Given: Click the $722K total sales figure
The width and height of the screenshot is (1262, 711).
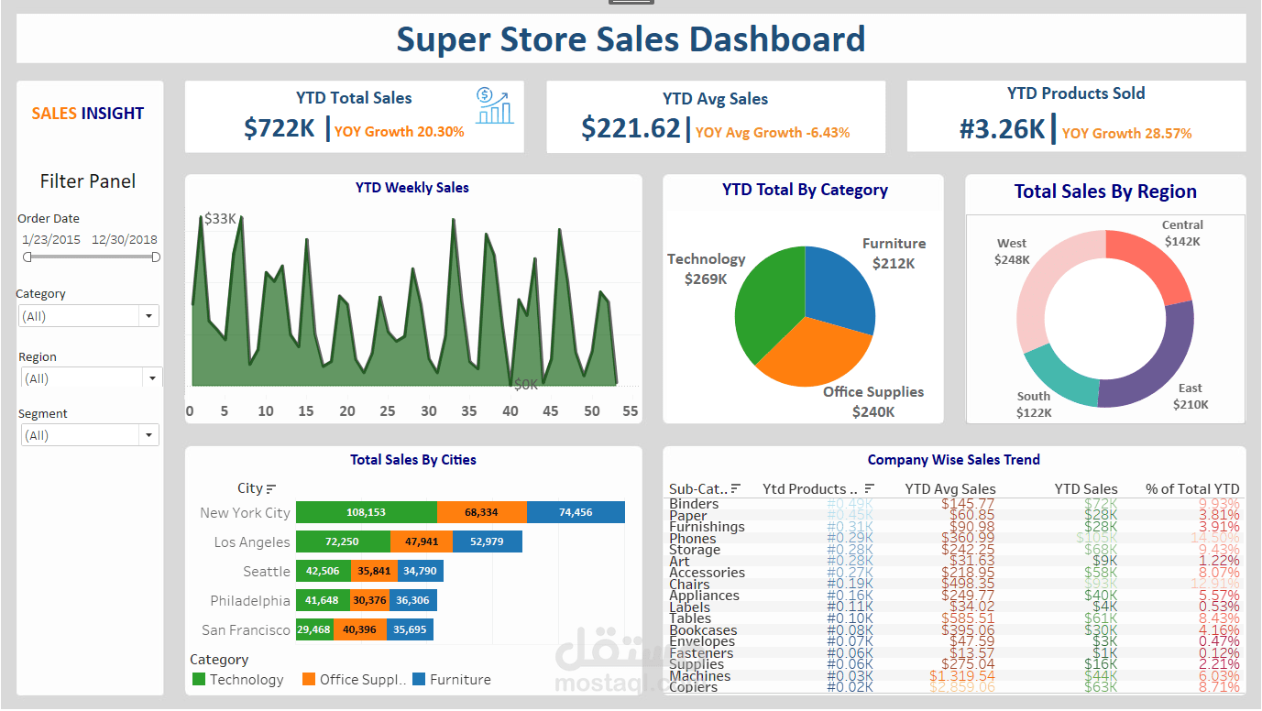Looking at the screenshot, I should tap(280, 128).
